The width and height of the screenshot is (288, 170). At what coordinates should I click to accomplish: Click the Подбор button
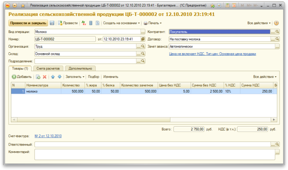click(x=93, y=77)
